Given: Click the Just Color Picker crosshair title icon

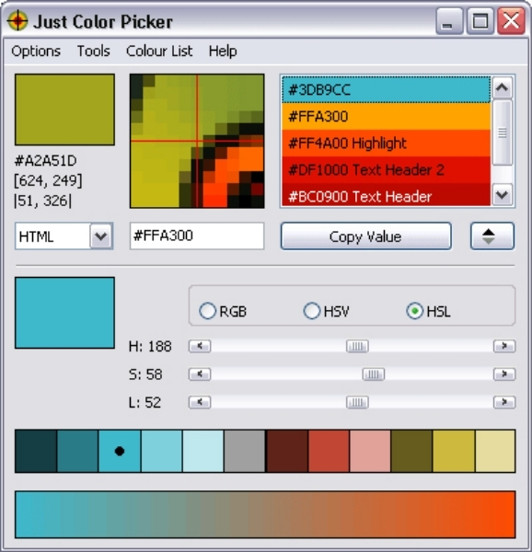Looking at the screenshot, I should click(x=17, y=21).
